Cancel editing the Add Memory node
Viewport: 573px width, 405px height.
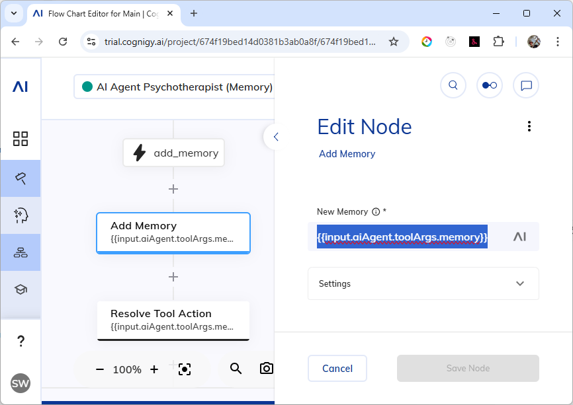coord(337,368)
